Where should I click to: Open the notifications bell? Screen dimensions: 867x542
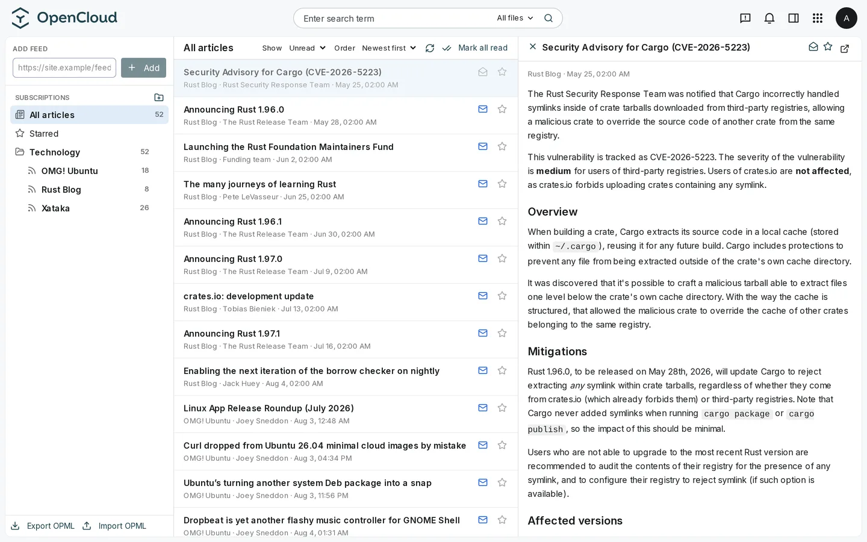(769, 18)
